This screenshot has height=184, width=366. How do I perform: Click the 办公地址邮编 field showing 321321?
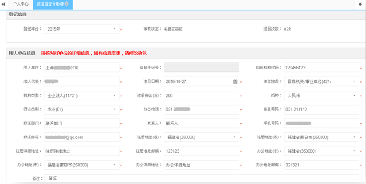point(321,165)
